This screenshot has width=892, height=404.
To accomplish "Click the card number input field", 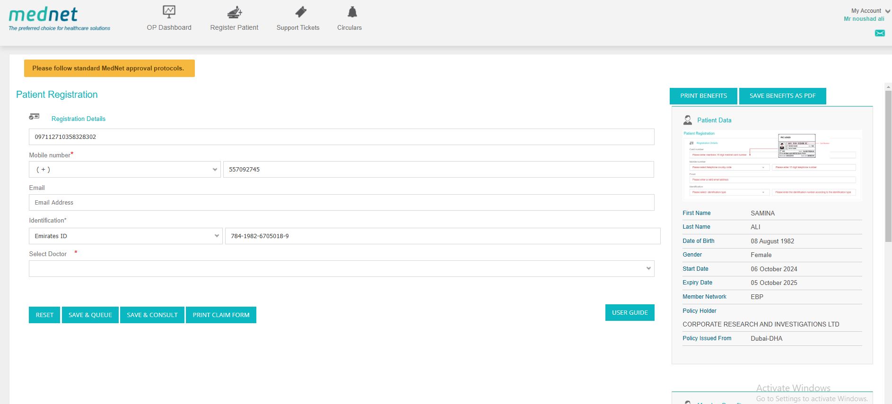I will point(341,137).
